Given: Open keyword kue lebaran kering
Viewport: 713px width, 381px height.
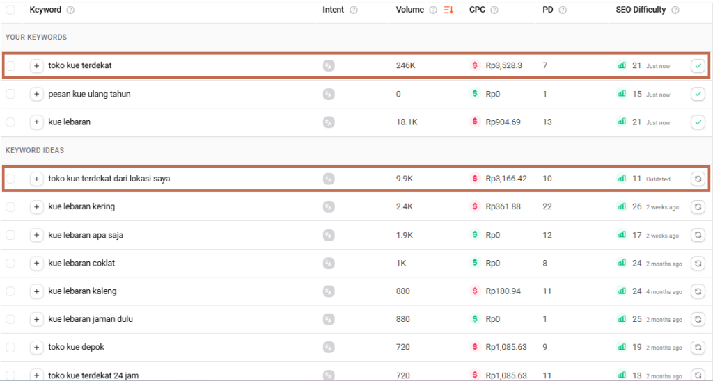Looking at the screenshot, I should [82, 206].
